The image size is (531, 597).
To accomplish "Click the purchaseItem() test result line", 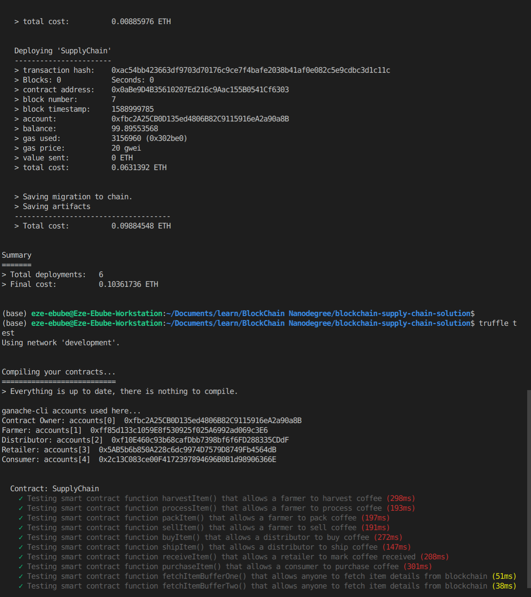I will tap(225, 567).
